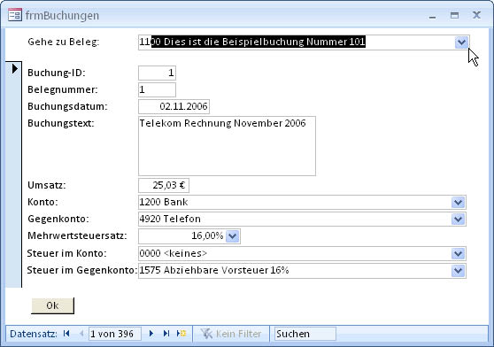Click the Ok button
Image resolution: width=494 pixels, height=347 pixels.
[52, 305]
